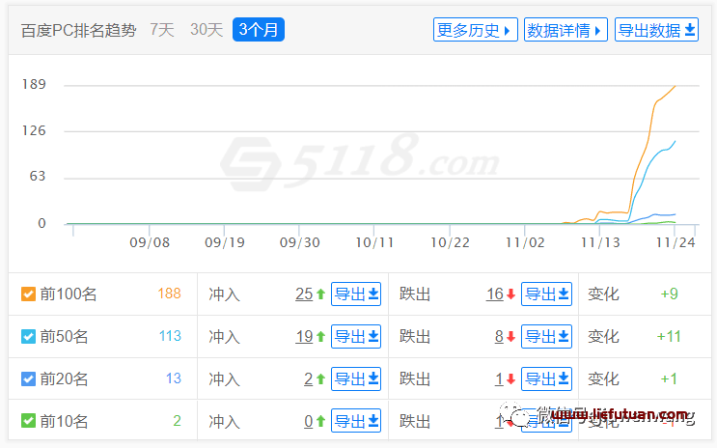Toggle the 前20名 series checkbox
The width and height of the screenshot is (717, 448).
tap(28, 378)
